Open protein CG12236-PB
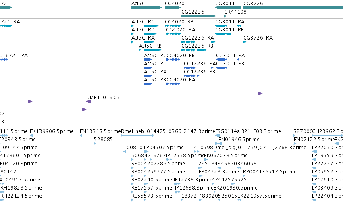The image size is (343, 202). (199, 72)
